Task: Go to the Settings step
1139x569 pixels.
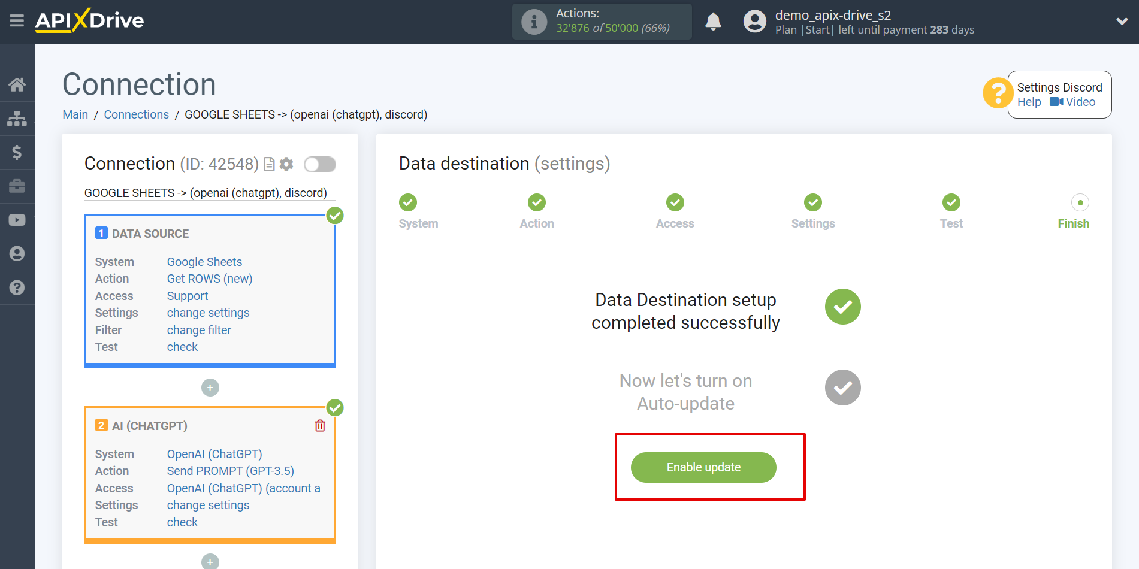Action: (x=813, y=202)
